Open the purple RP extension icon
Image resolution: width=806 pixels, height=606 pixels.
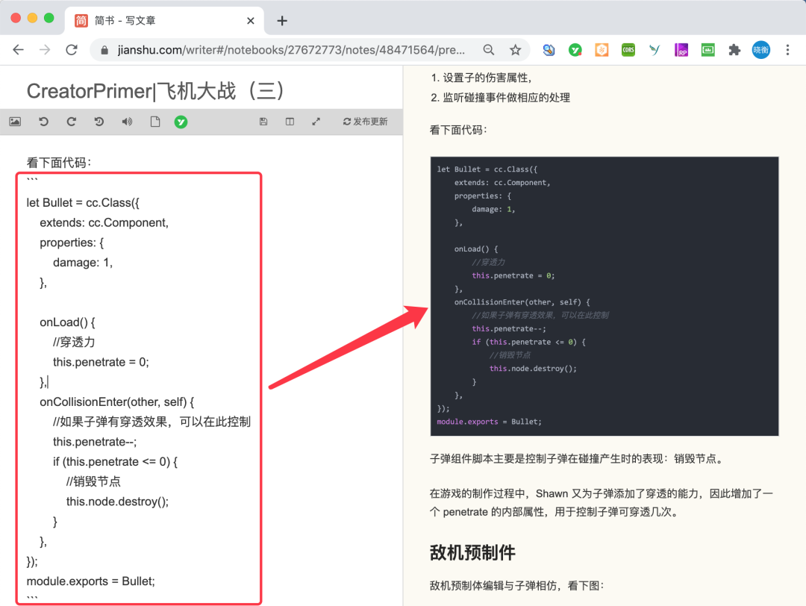tap(681, 50)
